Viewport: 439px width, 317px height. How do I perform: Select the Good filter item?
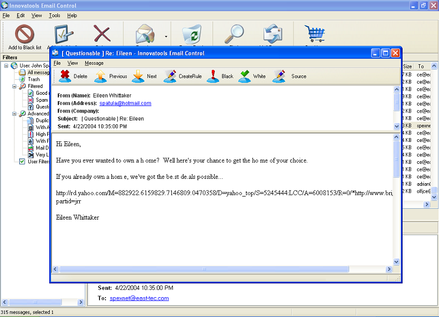tap(41, 93)
